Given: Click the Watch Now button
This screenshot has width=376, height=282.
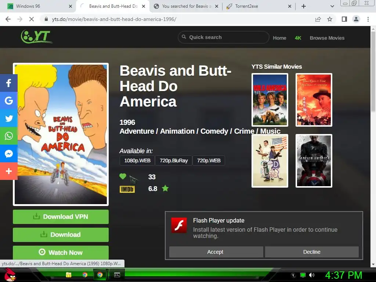Looking at the screenshot, I should tap(61, 253).
